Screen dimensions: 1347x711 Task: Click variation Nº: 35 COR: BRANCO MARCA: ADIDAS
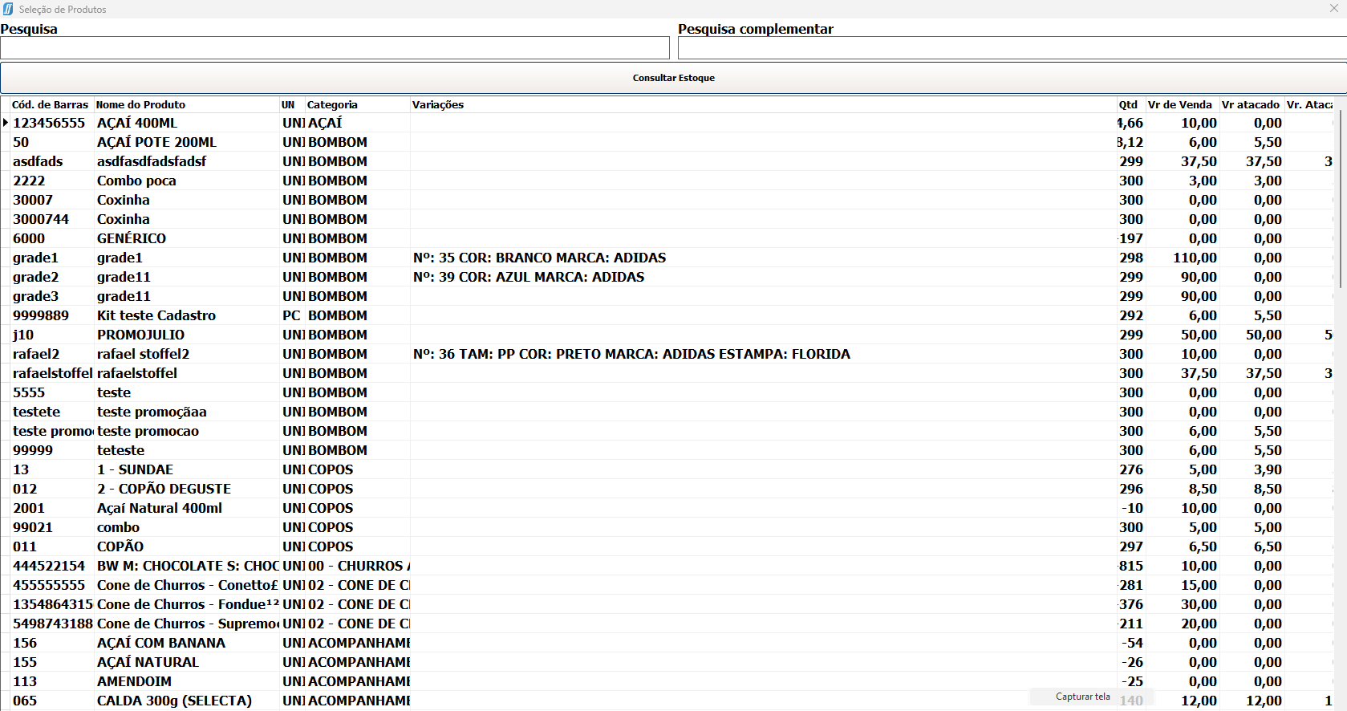(539, 258)
